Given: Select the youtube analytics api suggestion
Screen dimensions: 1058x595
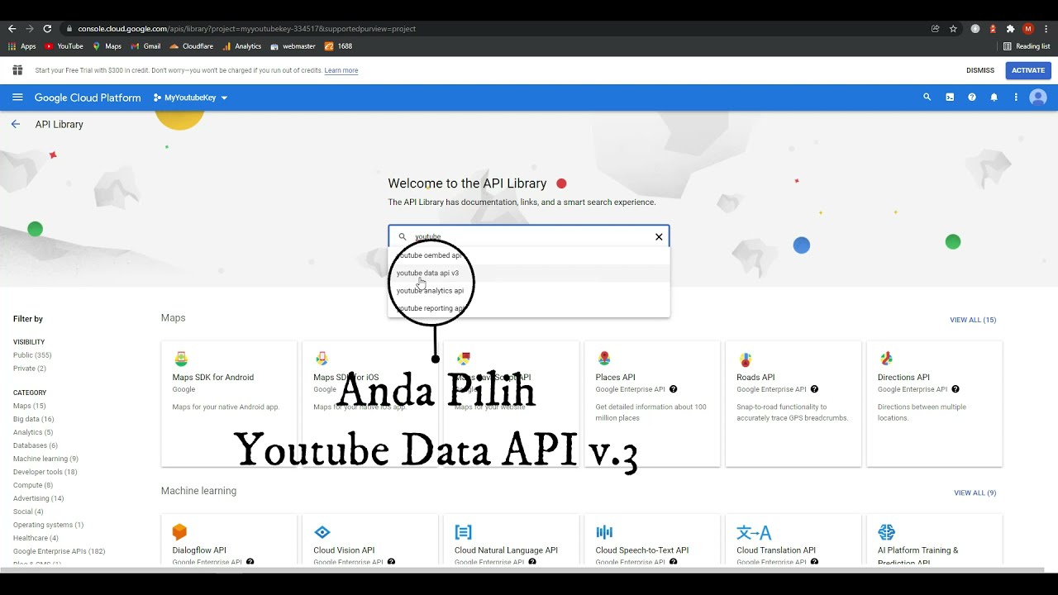Looking at the screenshot, I should click(529, 291).
